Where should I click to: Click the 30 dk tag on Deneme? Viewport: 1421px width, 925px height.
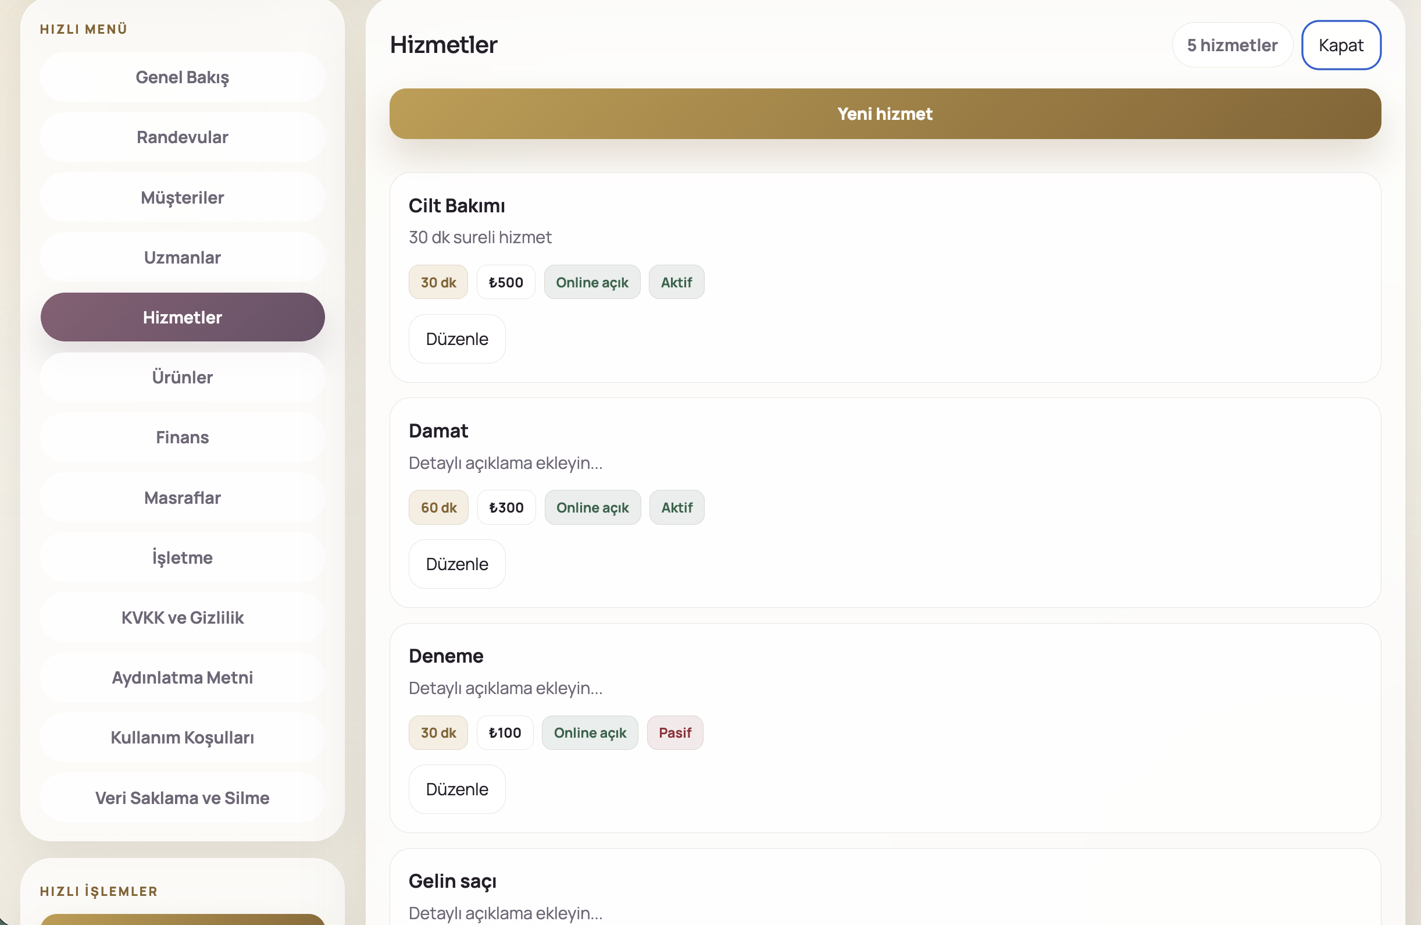(438, 732)
